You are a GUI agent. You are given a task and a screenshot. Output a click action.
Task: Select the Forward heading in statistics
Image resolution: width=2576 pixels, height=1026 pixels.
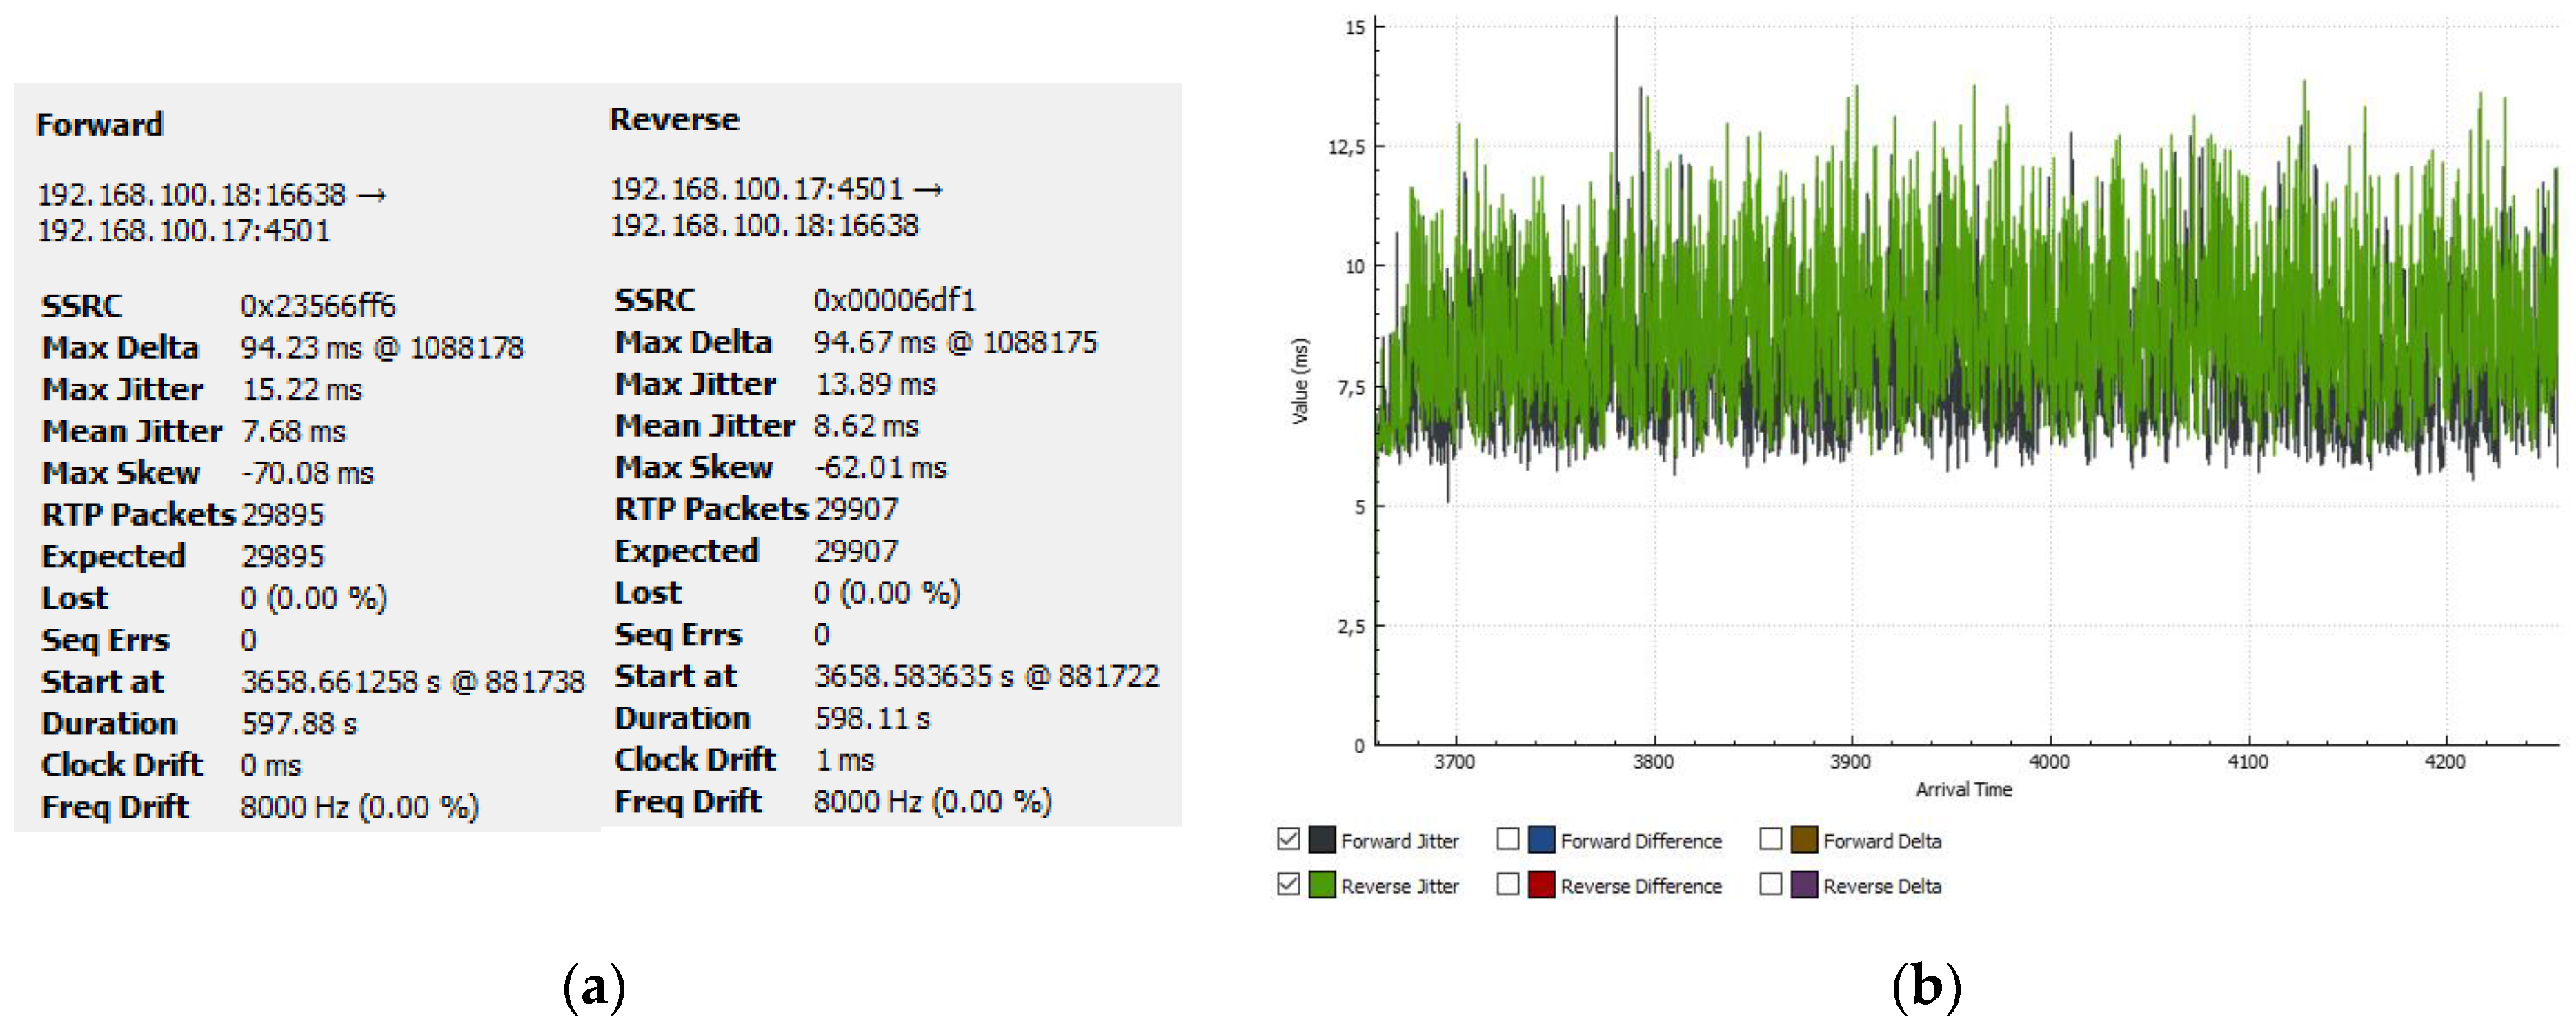click(99, 125)
